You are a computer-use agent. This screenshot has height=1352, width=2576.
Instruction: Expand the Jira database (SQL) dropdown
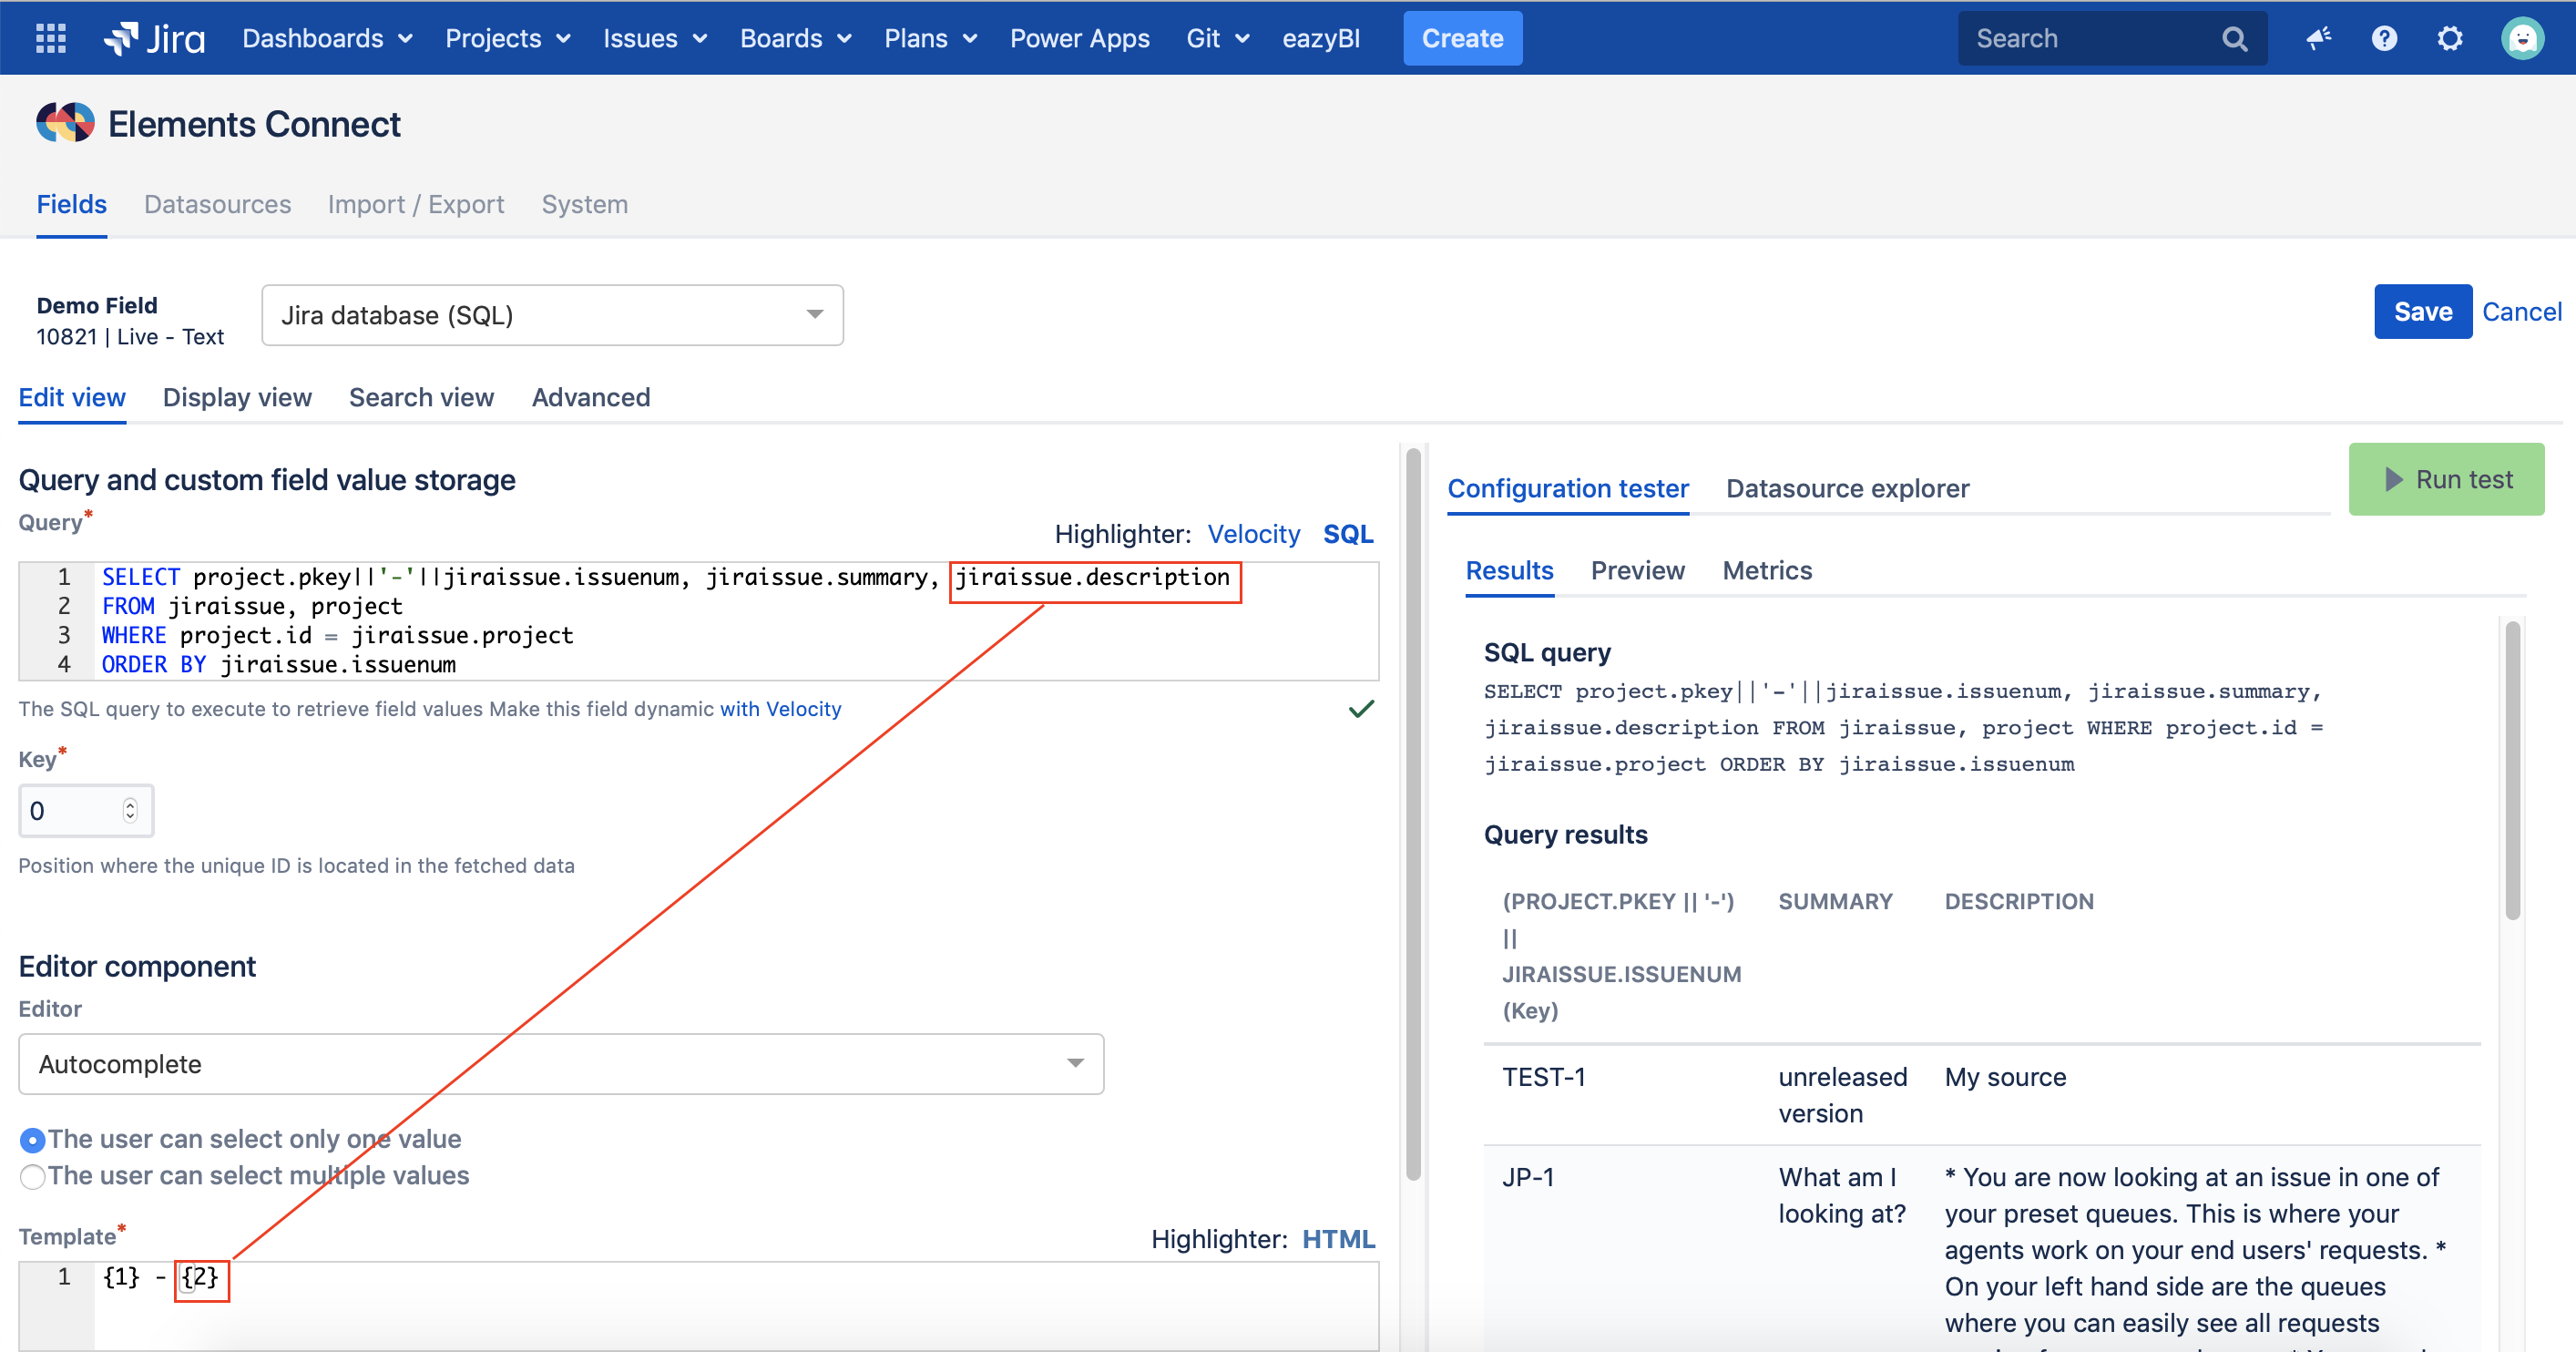[552, 315]
